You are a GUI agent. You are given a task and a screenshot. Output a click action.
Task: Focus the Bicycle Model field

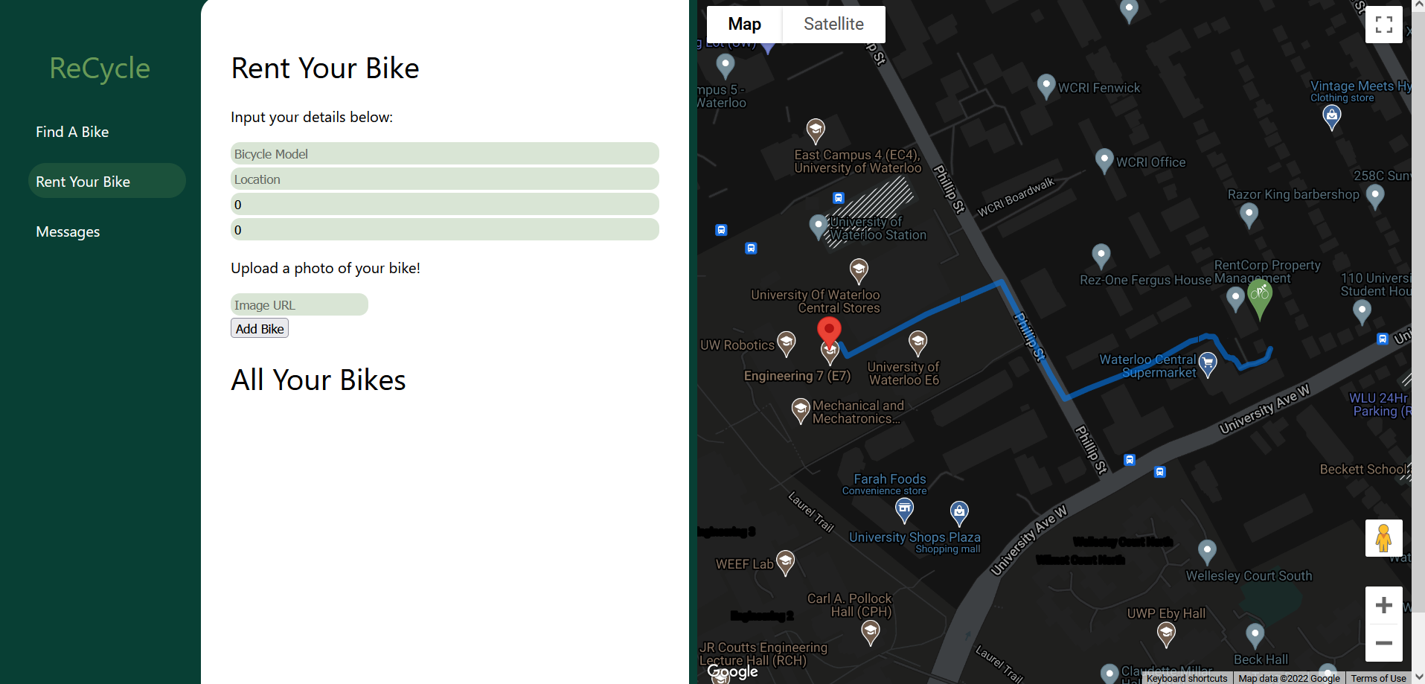(x=445, y=153)
